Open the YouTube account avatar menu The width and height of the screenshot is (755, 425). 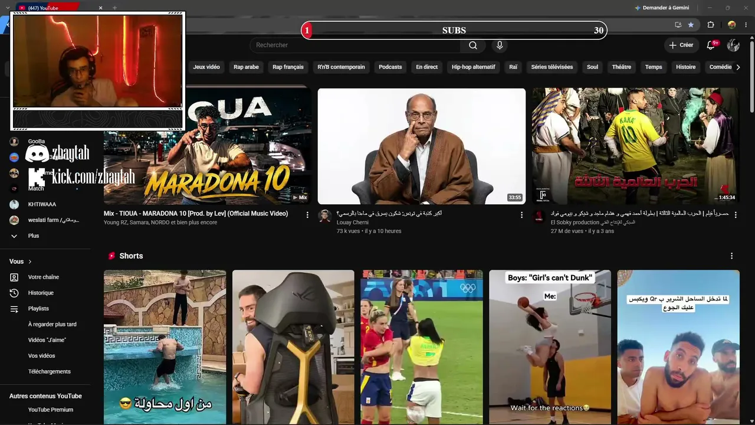[733, 45]
